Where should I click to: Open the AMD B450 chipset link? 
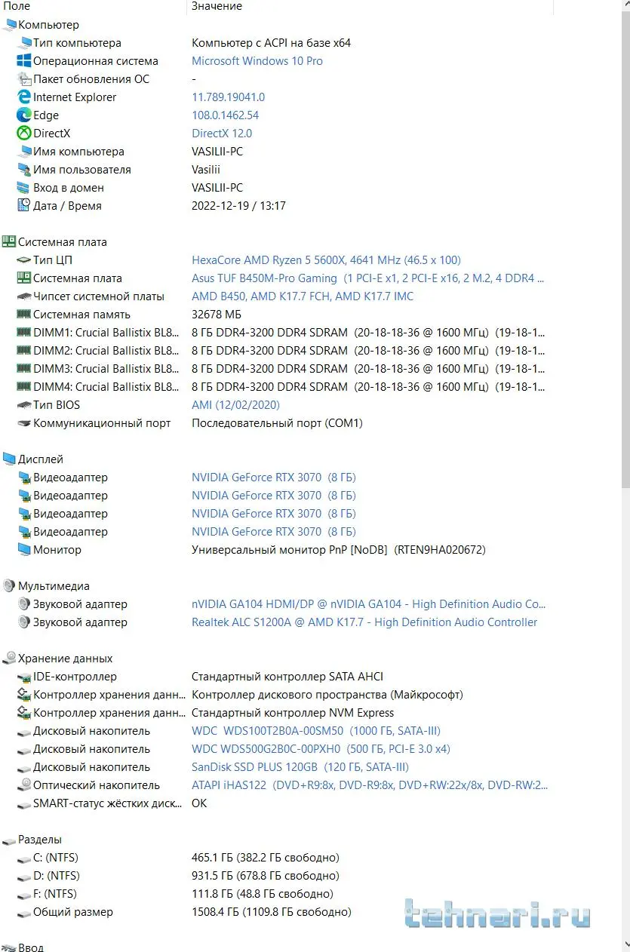(x=303, y=296)
